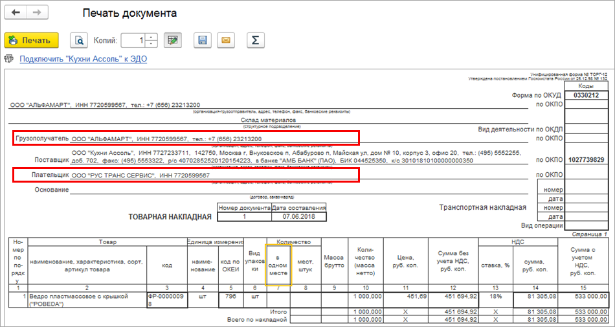Click the EDO printer icon beside link

[8, 59]
